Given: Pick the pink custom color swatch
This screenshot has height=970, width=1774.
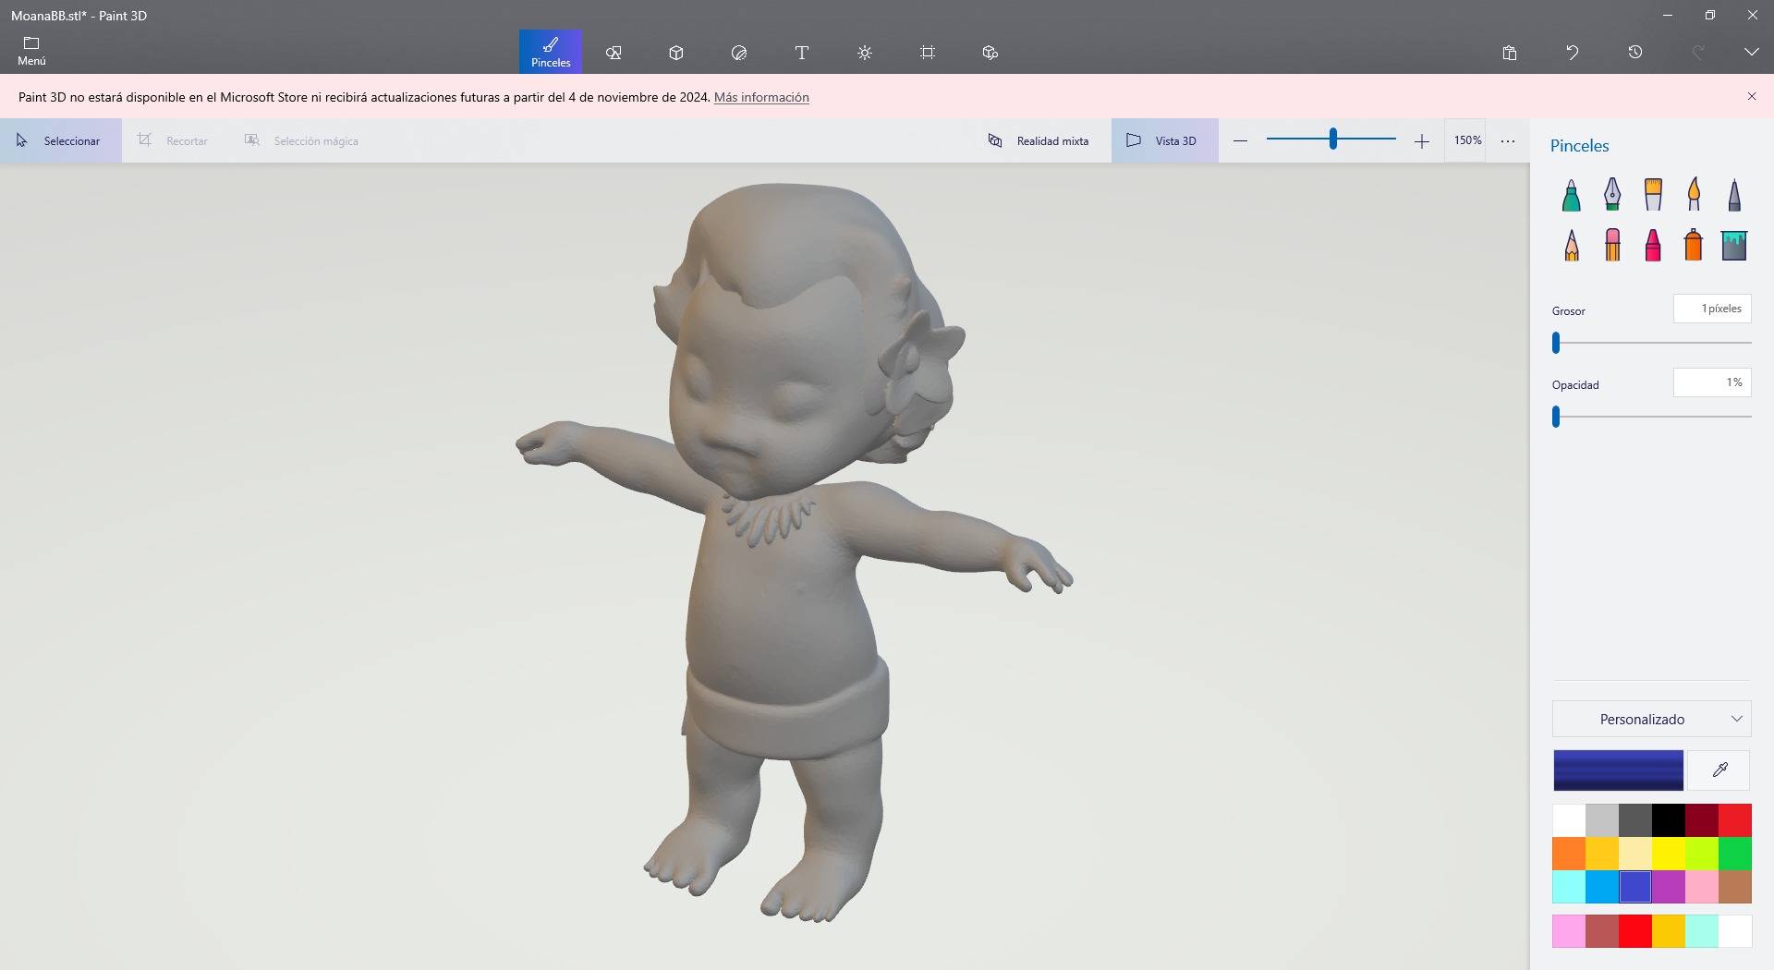Looking at the screenshot, I should (1569, 931).
